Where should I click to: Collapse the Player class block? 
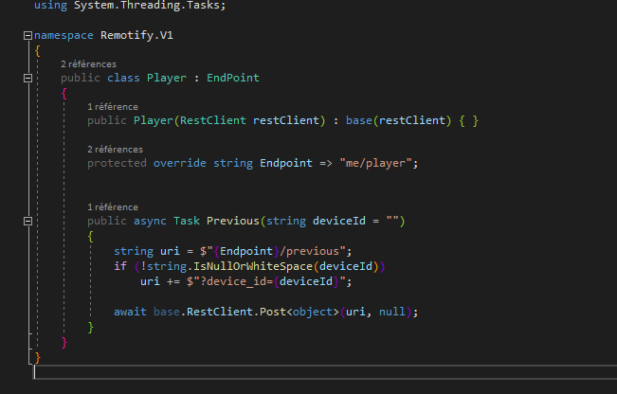pos(27,79)
